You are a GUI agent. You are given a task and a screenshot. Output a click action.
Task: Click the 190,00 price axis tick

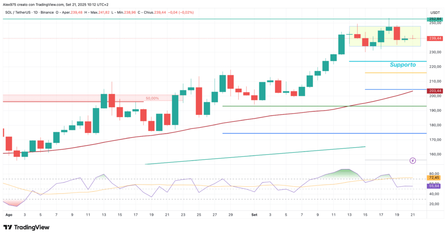(435, 111)
